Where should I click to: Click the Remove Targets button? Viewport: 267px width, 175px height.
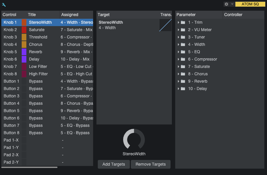pyautogui.click(x=151, y=164)
